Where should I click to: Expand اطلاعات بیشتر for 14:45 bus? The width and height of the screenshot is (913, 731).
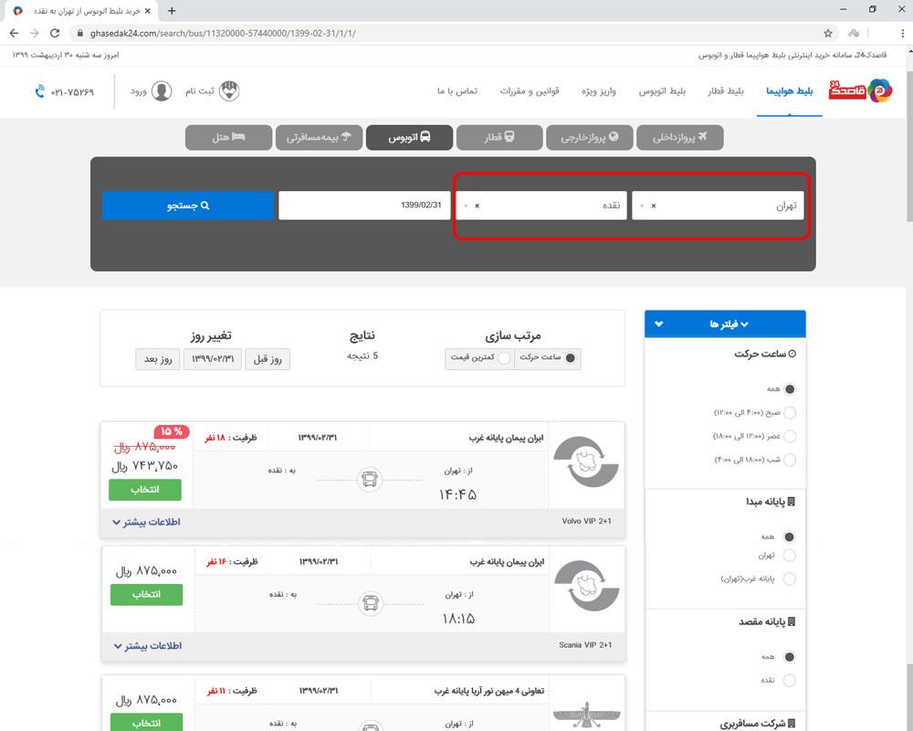coord(146,522)
